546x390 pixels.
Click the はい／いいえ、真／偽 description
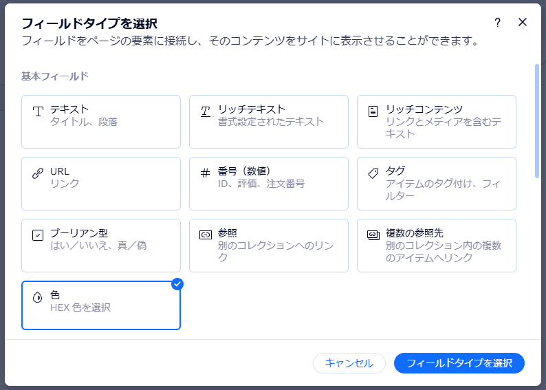(98, 246)
